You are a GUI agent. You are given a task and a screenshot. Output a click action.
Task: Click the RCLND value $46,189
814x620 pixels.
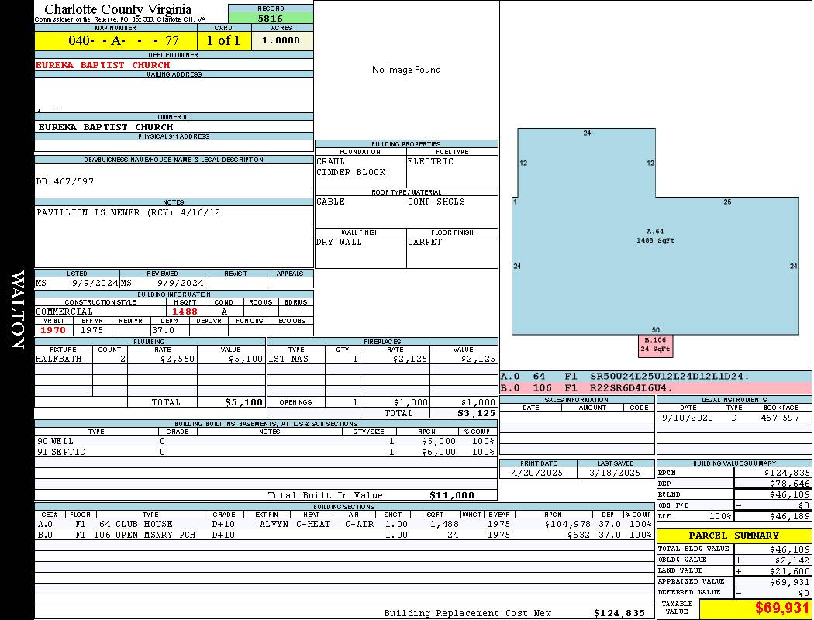pyautogui.click(x=789, y=494)
